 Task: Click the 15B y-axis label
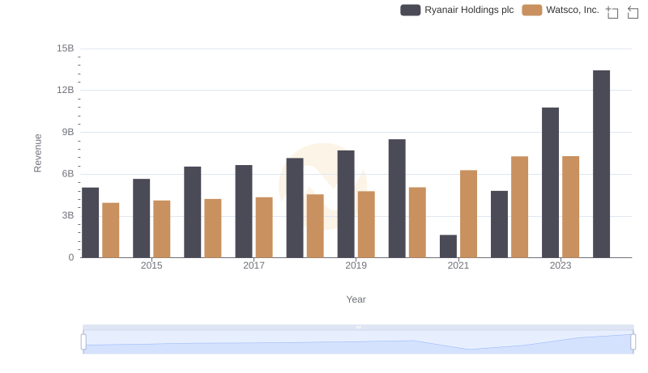point(66,49)
